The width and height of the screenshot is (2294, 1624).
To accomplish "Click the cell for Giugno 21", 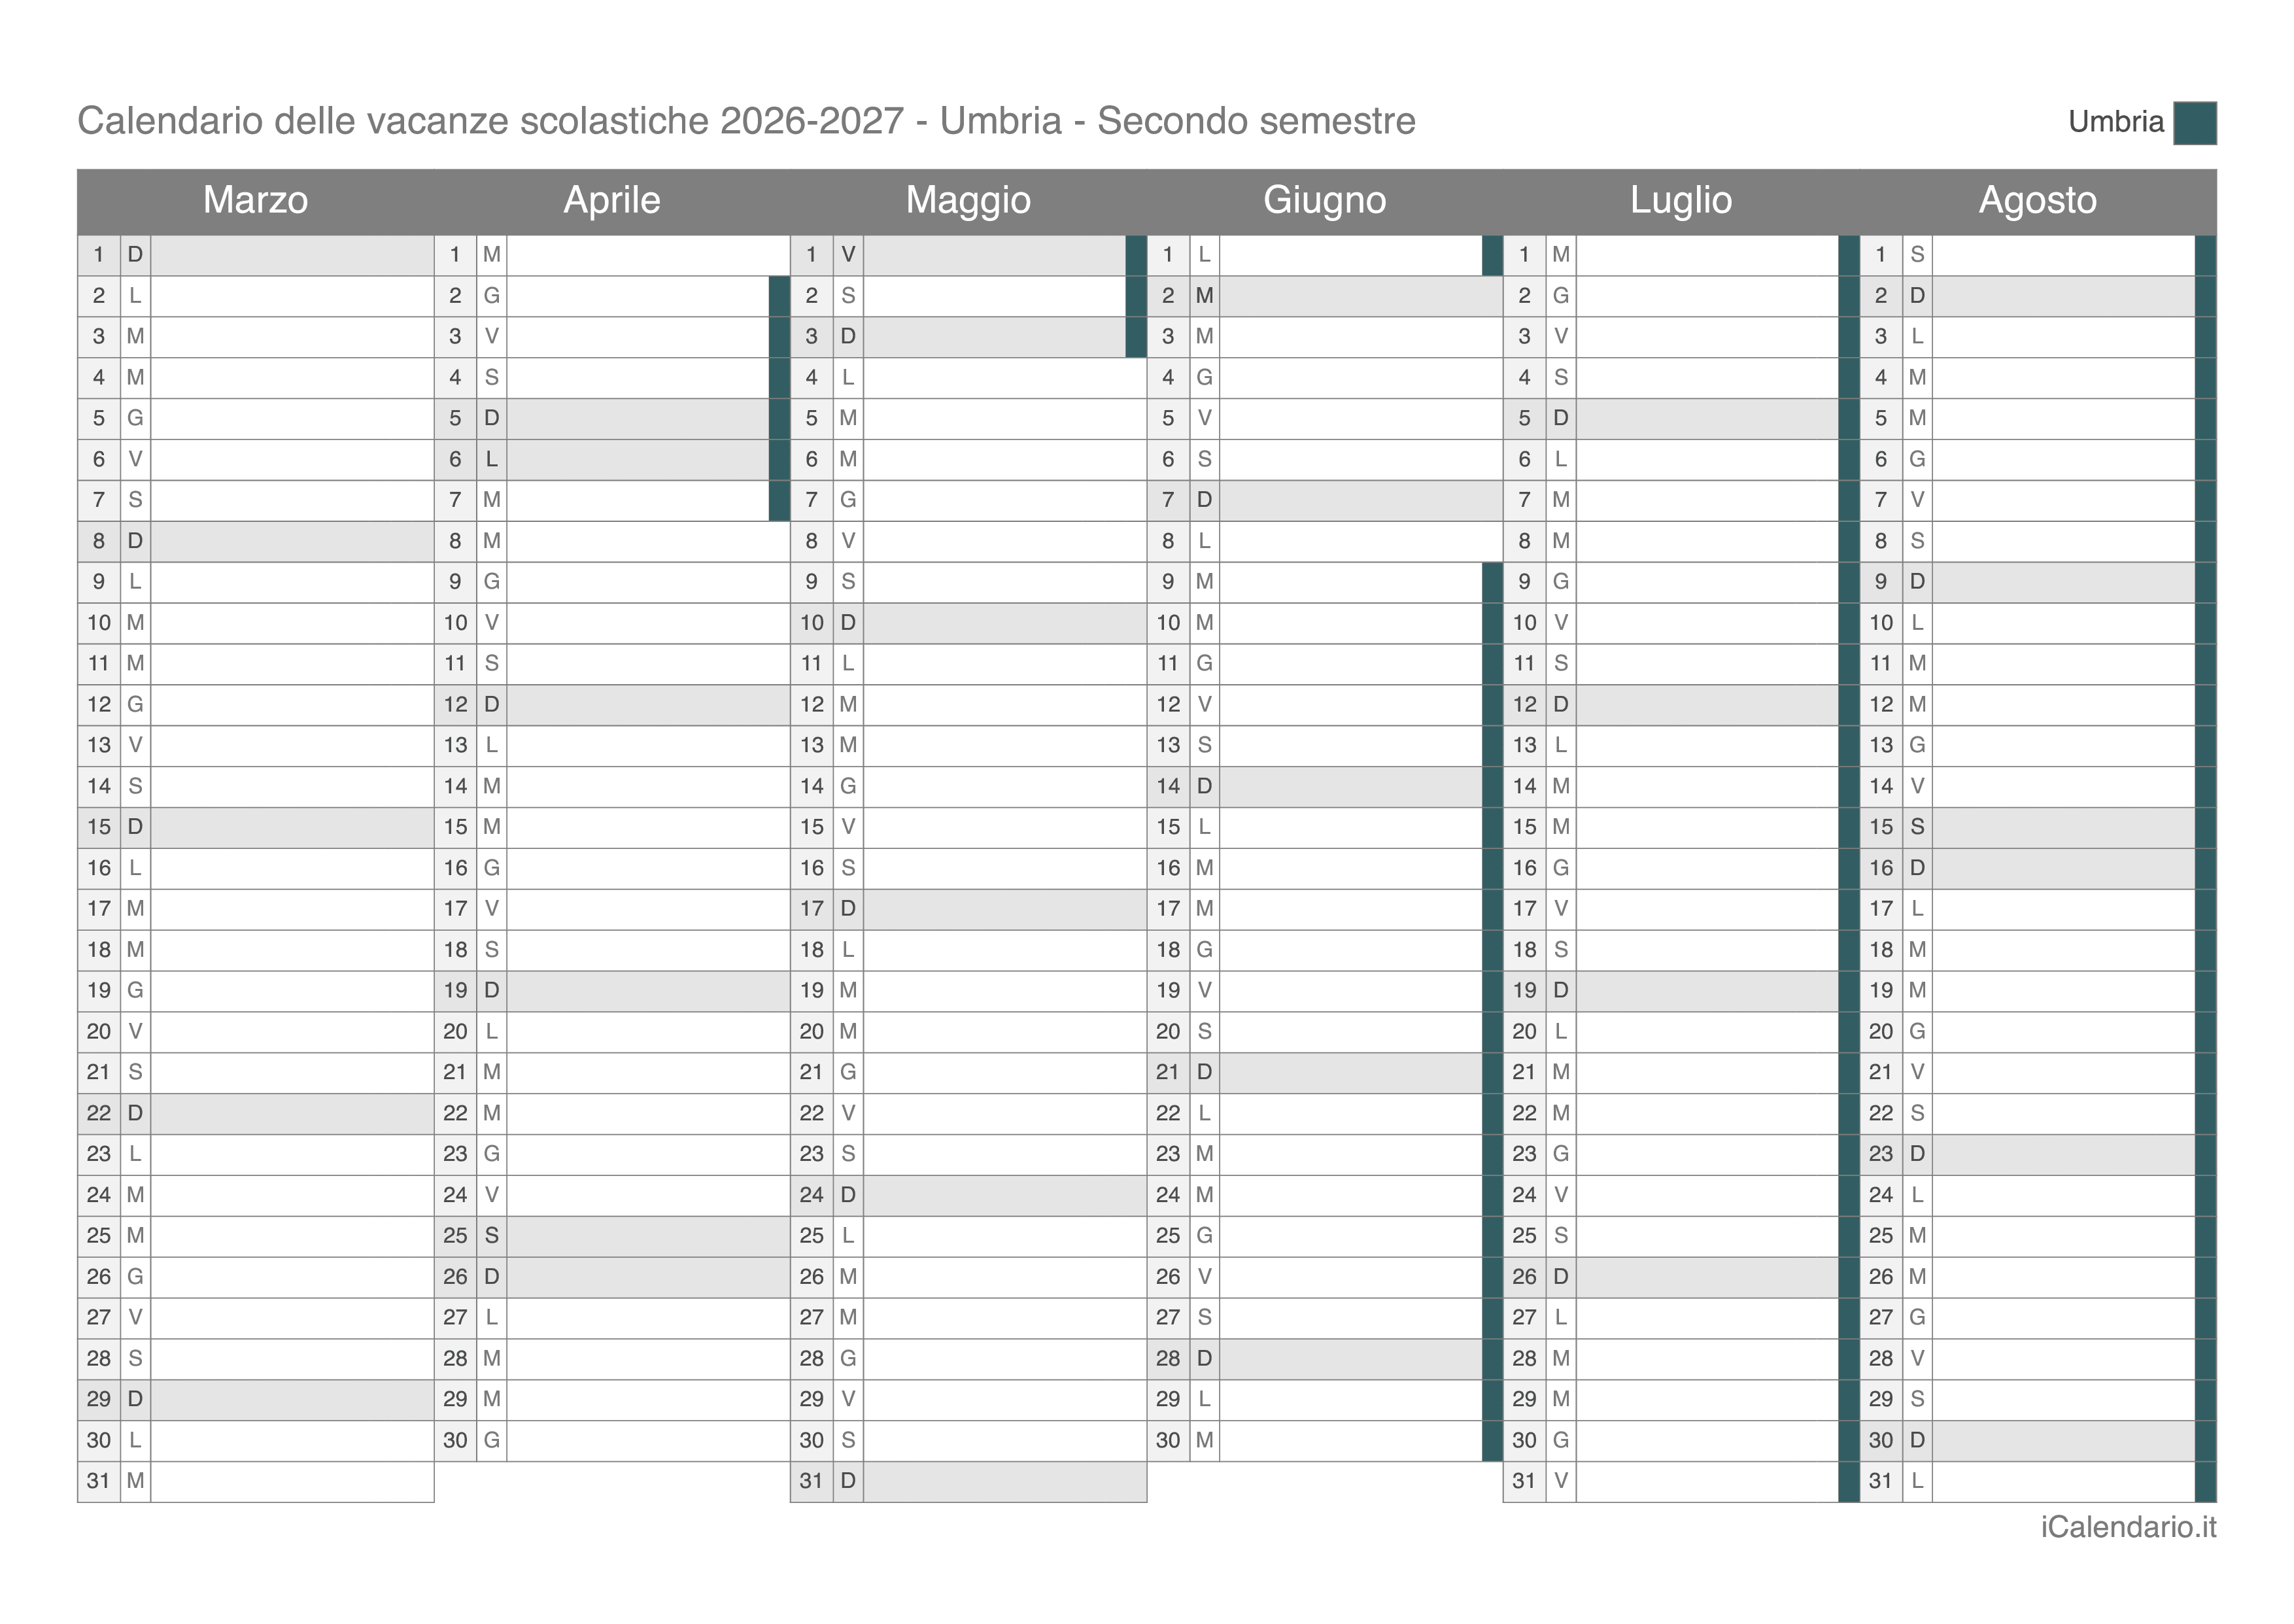I will tap(1352, 1072).
